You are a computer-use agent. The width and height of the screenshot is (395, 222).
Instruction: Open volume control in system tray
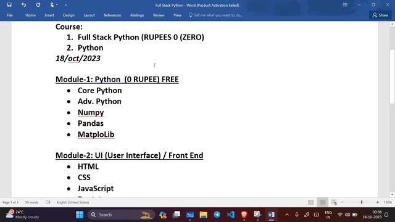tap(347, 215)
